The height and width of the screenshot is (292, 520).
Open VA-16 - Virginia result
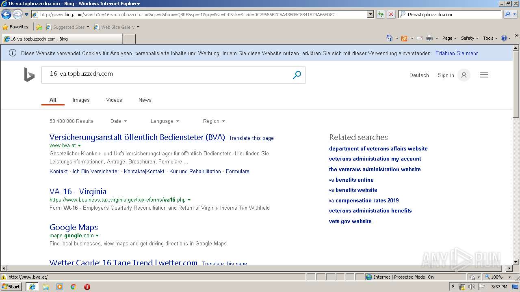[x=78, y=191]
